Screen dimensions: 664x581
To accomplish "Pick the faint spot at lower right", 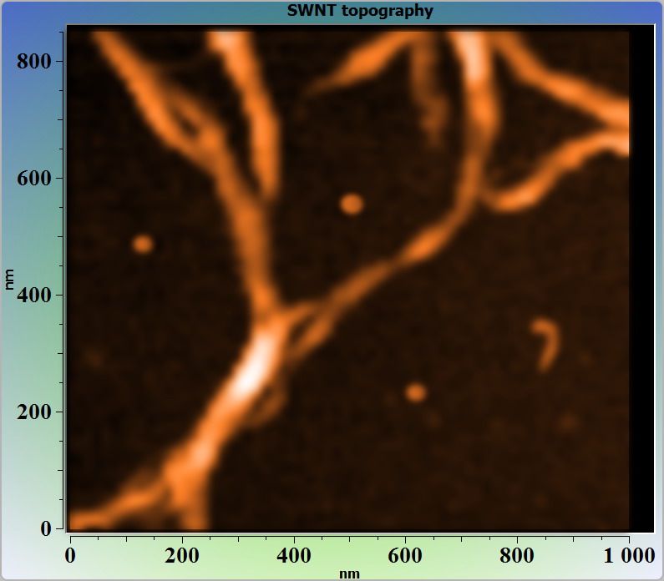I will (x=569, y=422).
